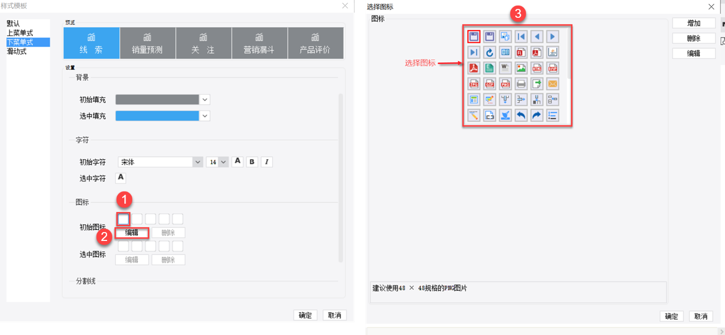Viewport: 725px width, 335px height.
Task: Choose the GIF file icon
Action: [490, 84]
